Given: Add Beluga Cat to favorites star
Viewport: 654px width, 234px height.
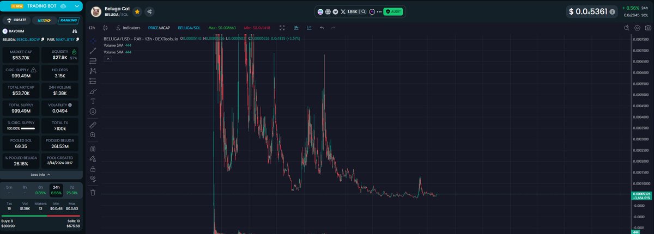Looking at the screenshot, I should [x=137, y=11].
